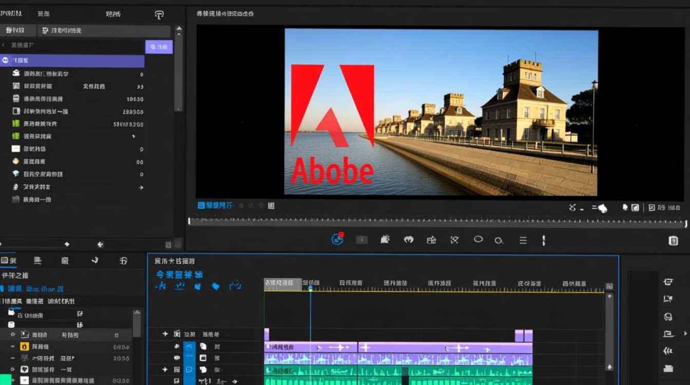Image resolution: width=690 pixels, height=385 pixels.
Task: Open the preview monitor's title tab
Action: (225, 14)
